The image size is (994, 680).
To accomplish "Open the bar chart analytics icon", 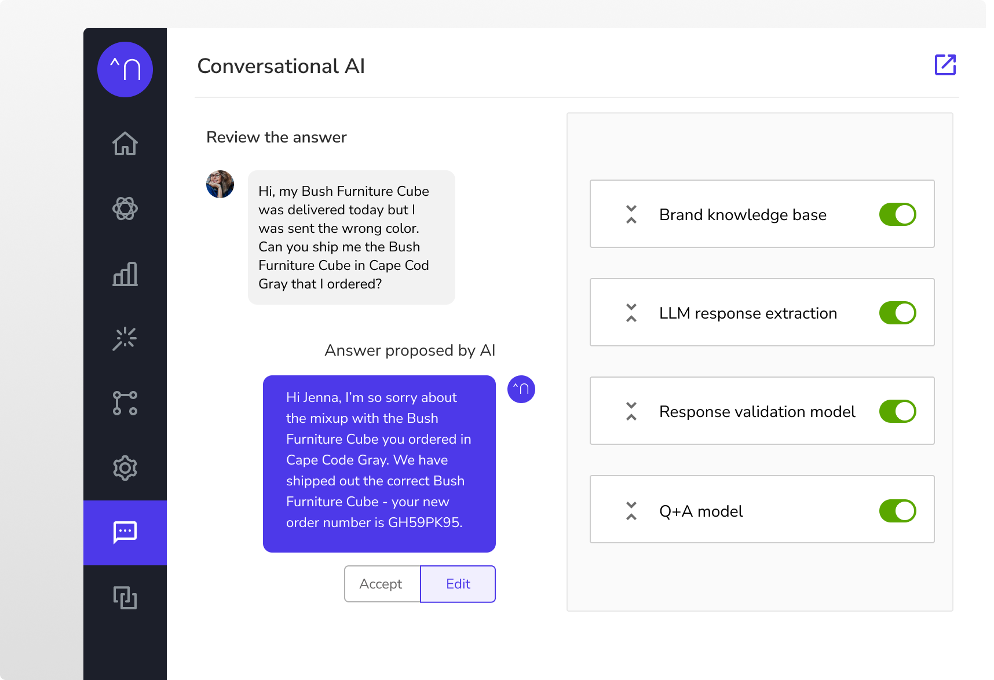I will click(x=125, y=273).
